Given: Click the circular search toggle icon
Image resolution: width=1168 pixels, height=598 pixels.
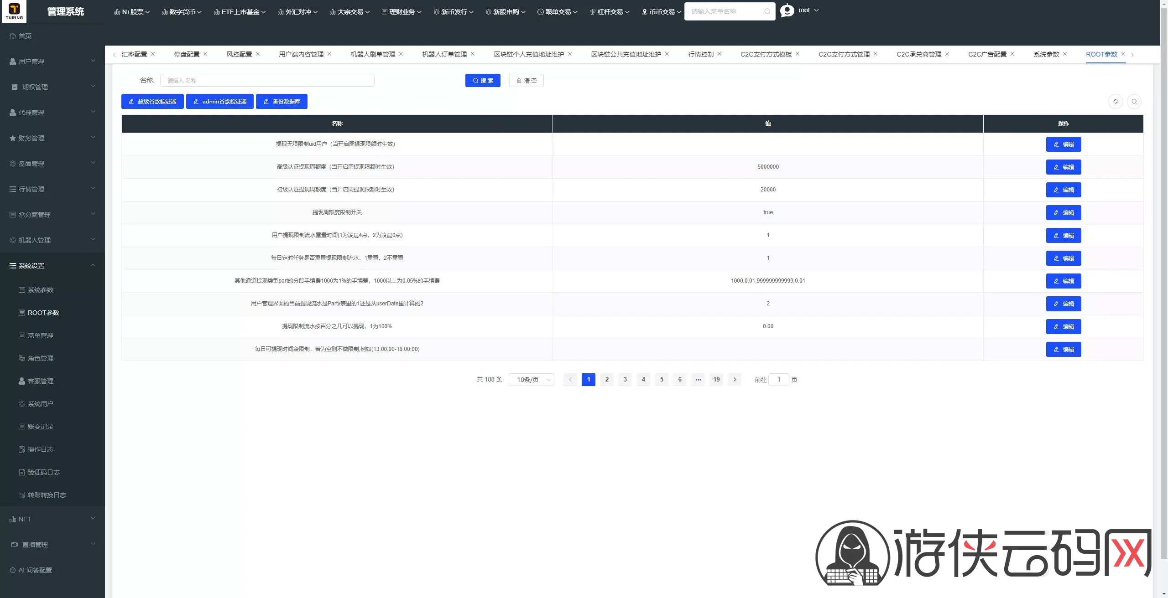Looking at the screenshot, I should [1134, 101].
